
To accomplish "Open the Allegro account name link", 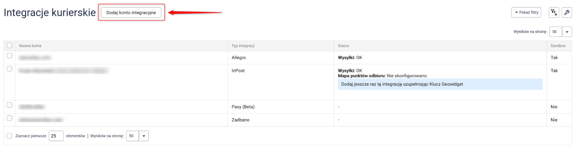I will point(35,58).
